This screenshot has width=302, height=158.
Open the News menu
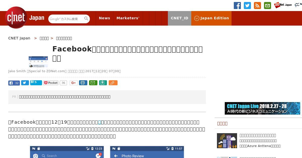click(104, 18)
